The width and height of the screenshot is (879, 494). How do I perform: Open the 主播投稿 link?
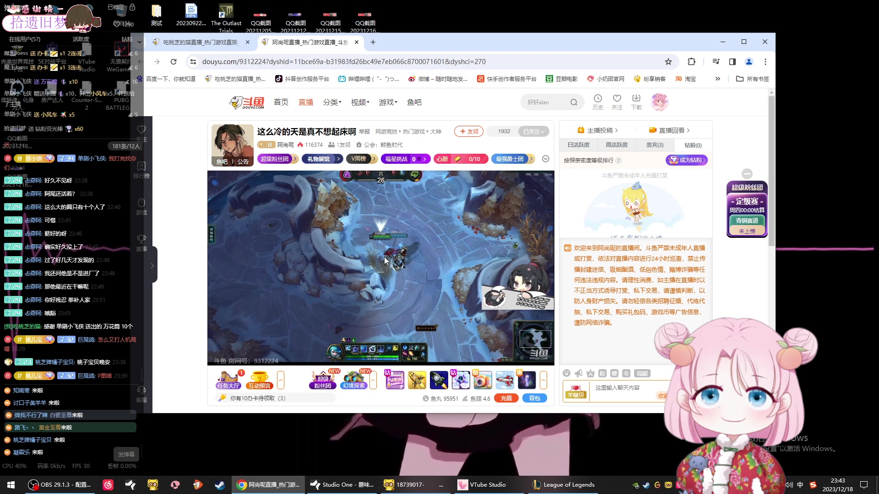[x=597, y=130]
